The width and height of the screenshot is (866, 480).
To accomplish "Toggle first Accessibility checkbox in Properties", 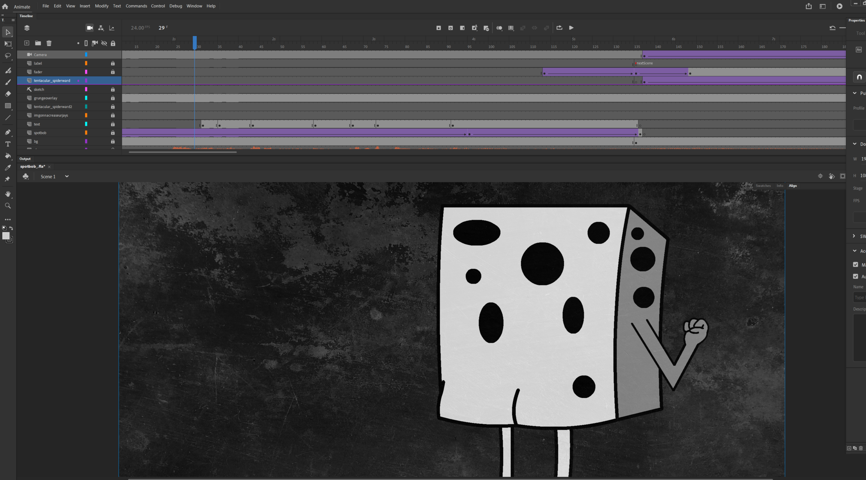I will [x=856, y=265].
